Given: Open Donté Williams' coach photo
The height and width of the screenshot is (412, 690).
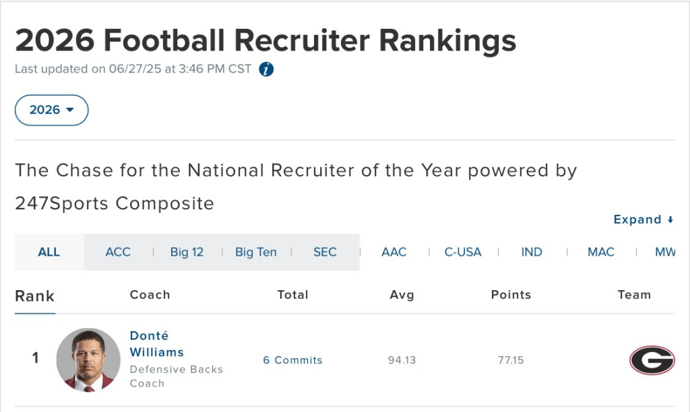Looking at the screenshot, I should [88, 359].
